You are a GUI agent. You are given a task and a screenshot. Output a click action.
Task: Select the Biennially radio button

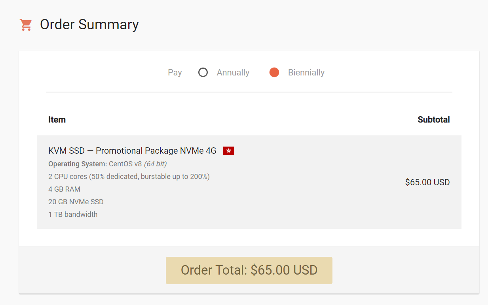(x=274, y=73)
